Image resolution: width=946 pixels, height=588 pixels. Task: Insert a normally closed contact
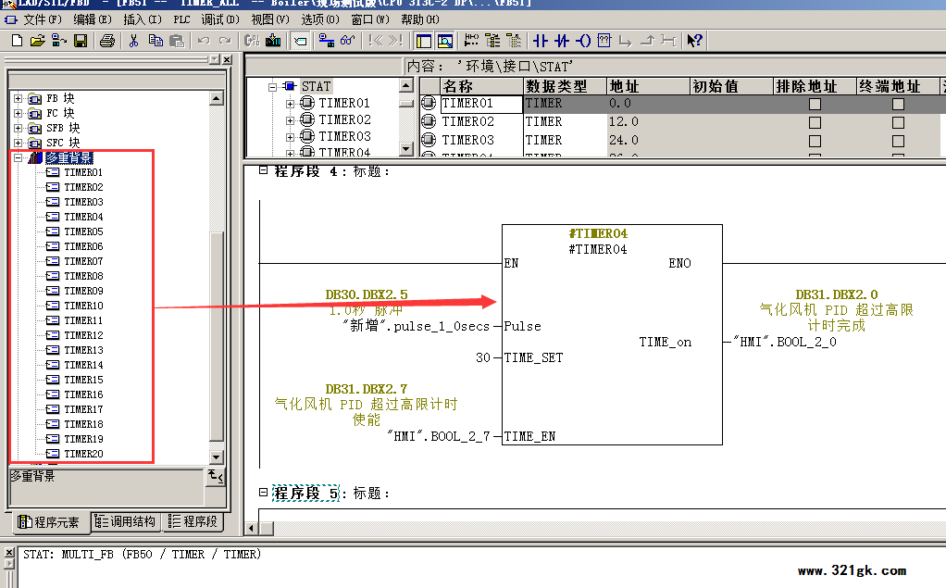(562, 41)
